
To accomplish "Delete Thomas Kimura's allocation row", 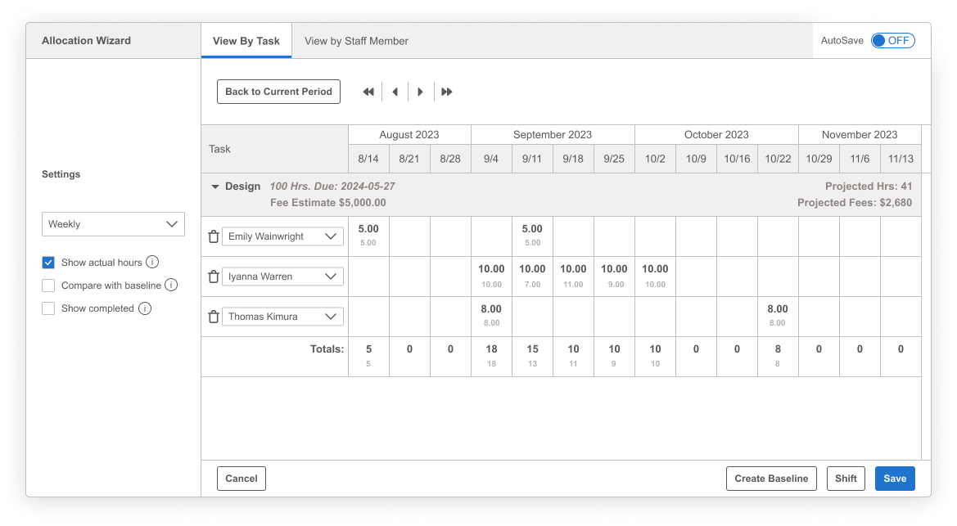I will (214, 317).
